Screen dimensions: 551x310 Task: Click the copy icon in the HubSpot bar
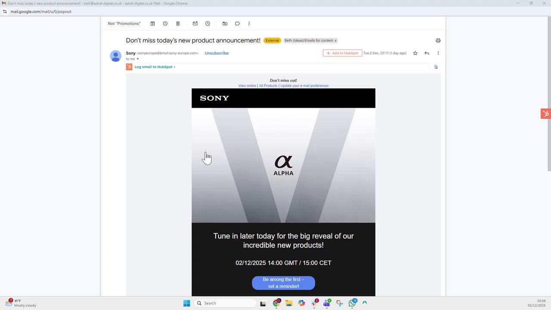[436, 67]
